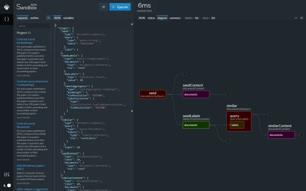Click the output circle right of seedContent
Image resolution: width=306 pixels, height=191 pixels.
(228, 94)
